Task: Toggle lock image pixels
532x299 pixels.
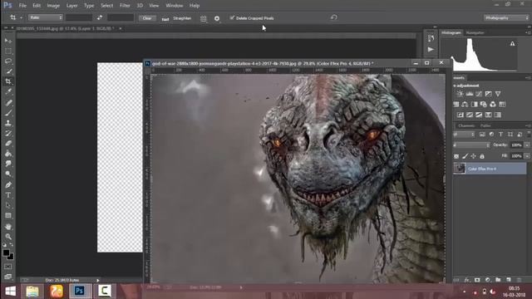Action: (x=465, y=156)
